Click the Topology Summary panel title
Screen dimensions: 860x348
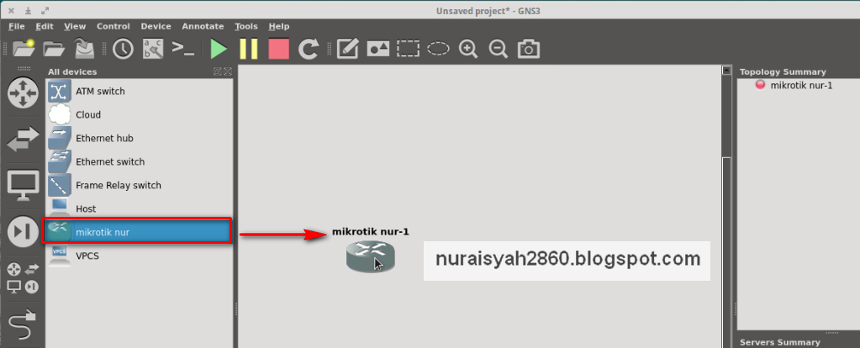coord(783,71)
